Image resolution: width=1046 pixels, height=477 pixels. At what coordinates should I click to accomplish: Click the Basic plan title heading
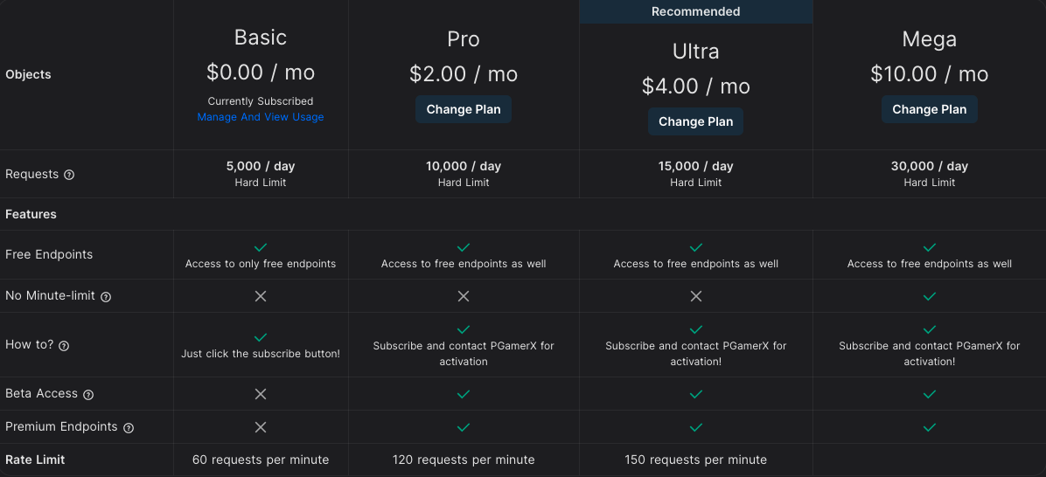coord(261,38)
